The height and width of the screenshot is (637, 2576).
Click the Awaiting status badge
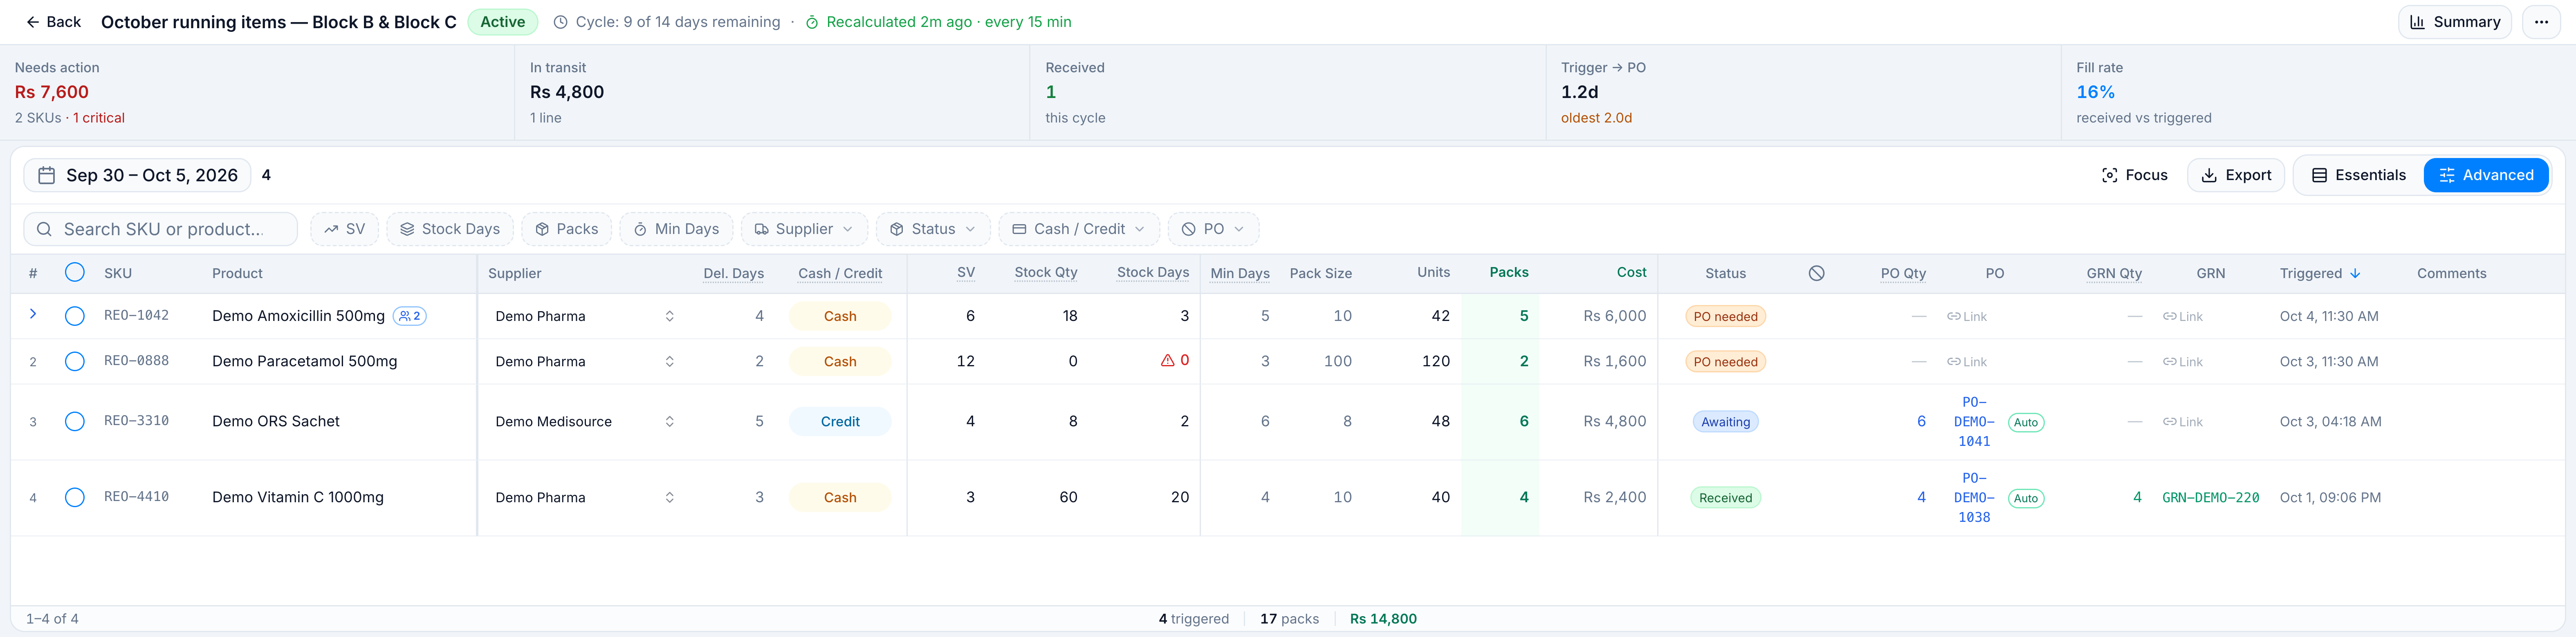point(1725,421)
